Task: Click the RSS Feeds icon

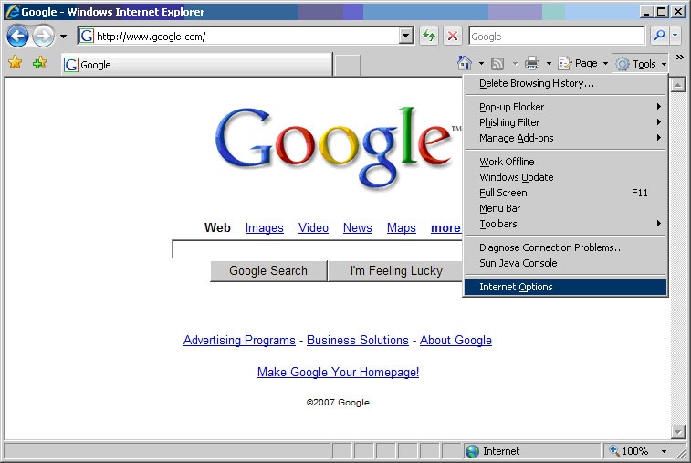Action: pos(497,63)
